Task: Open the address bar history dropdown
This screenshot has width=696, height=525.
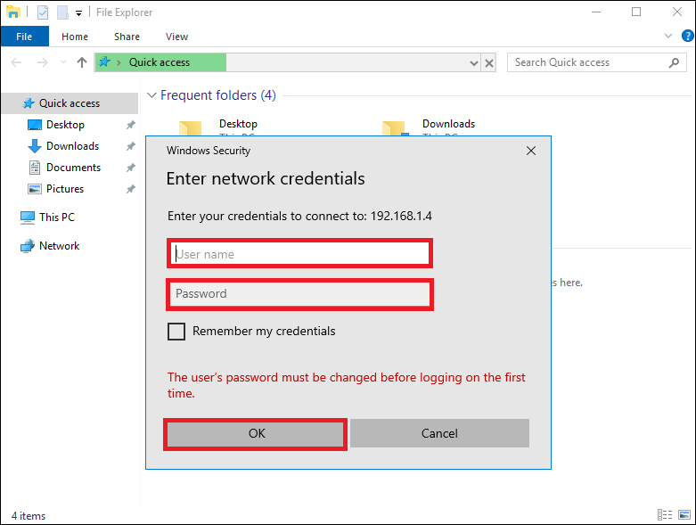Action: [x=474, y=63]
